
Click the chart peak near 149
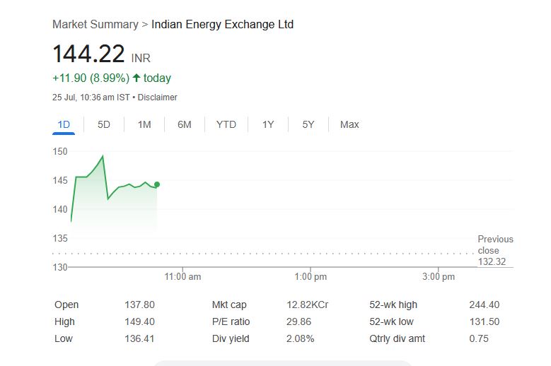pyautogui.click(x=103, y=156)
